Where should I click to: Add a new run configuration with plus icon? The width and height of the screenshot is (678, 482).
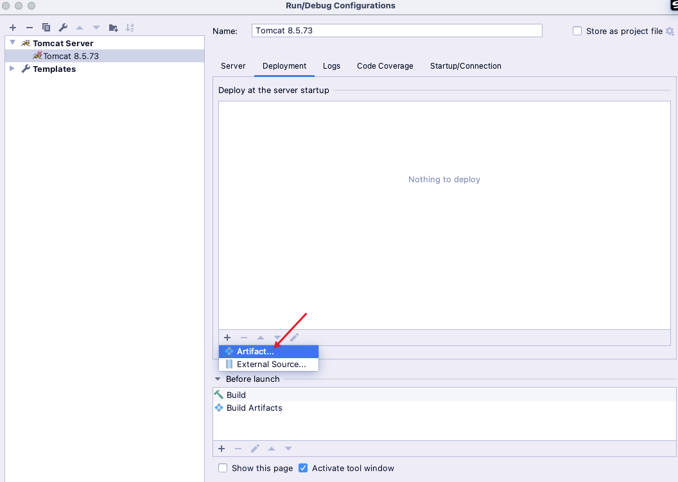pyautogui.click(x=13, y=28)
